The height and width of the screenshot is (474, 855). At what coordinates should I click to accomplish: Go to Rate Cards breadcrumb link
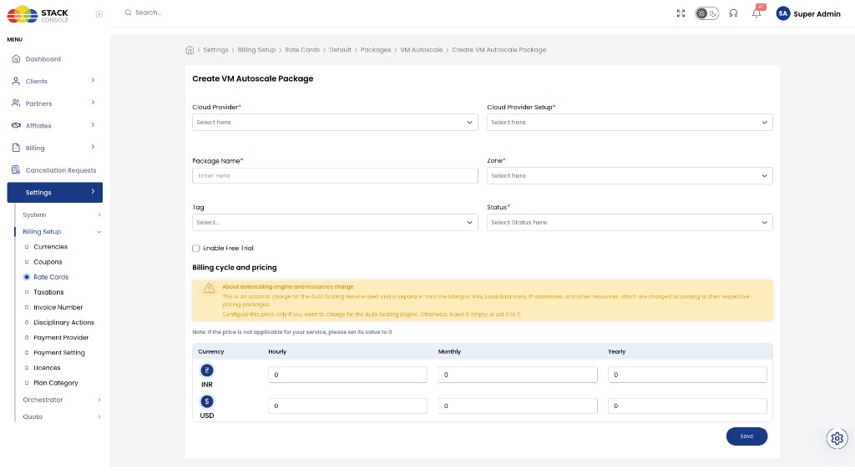[x=302, y=50]
